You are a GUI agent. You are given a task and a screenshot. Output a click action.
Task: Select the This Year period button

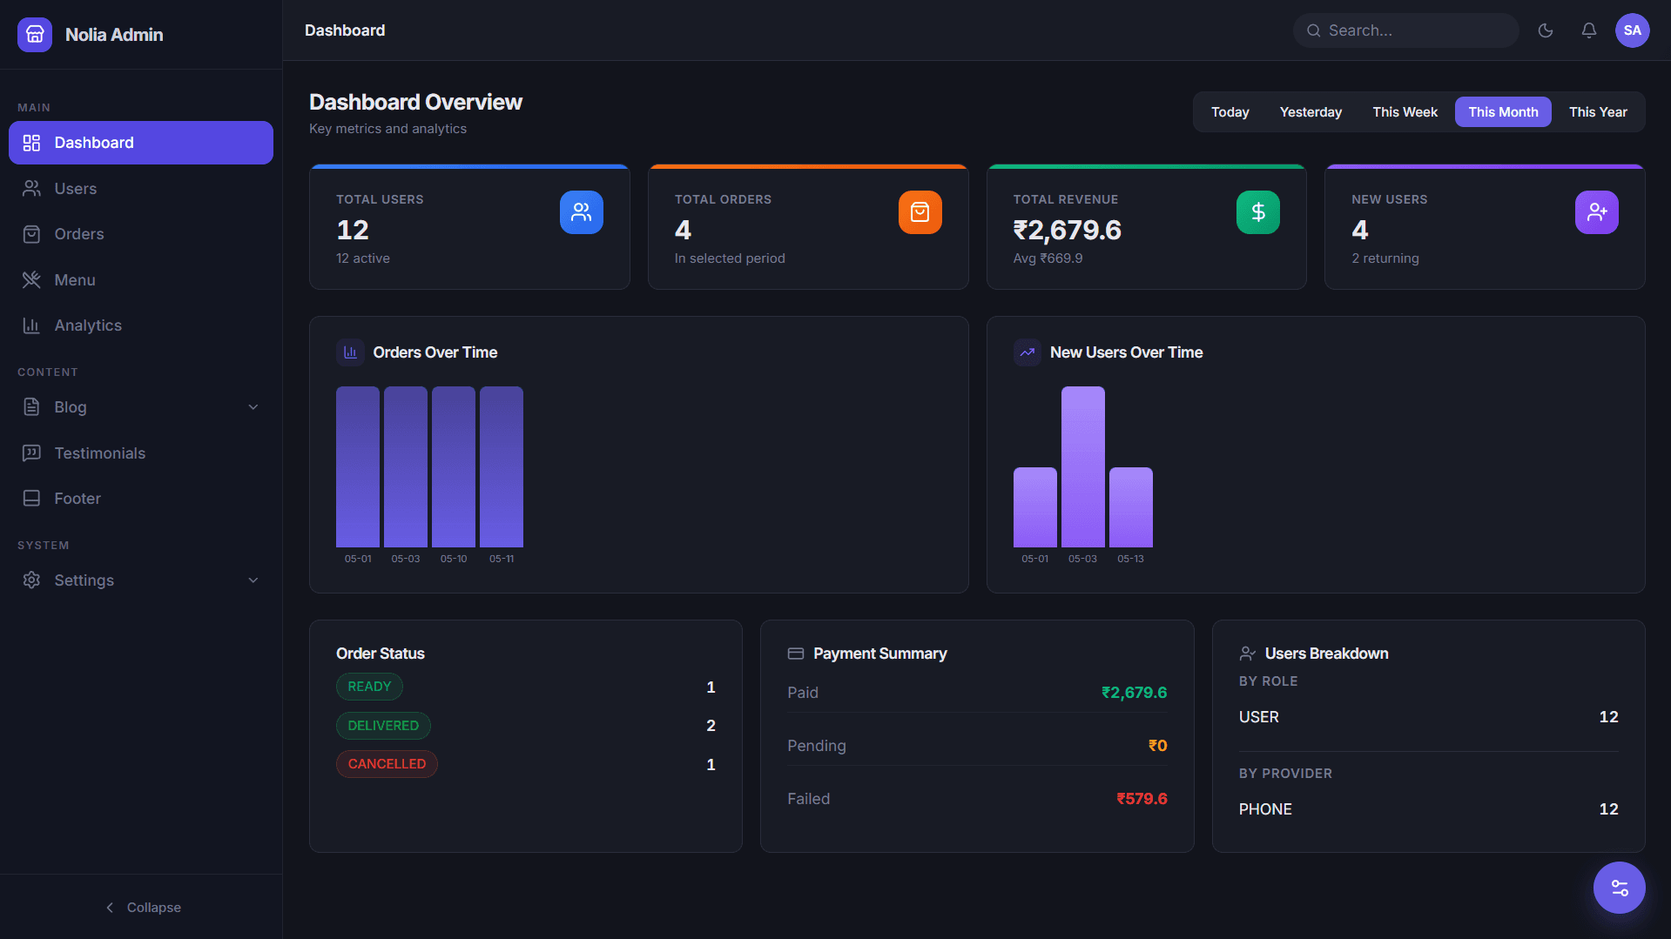point(1598,112)
